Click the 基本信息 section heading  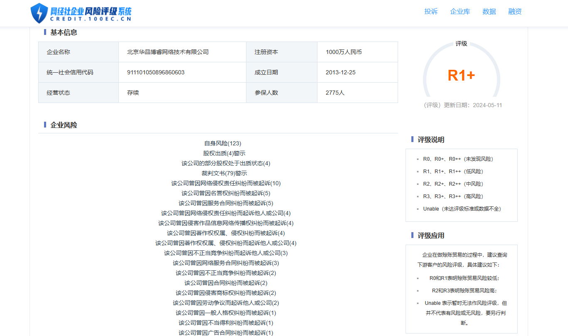tap(64, 32)
